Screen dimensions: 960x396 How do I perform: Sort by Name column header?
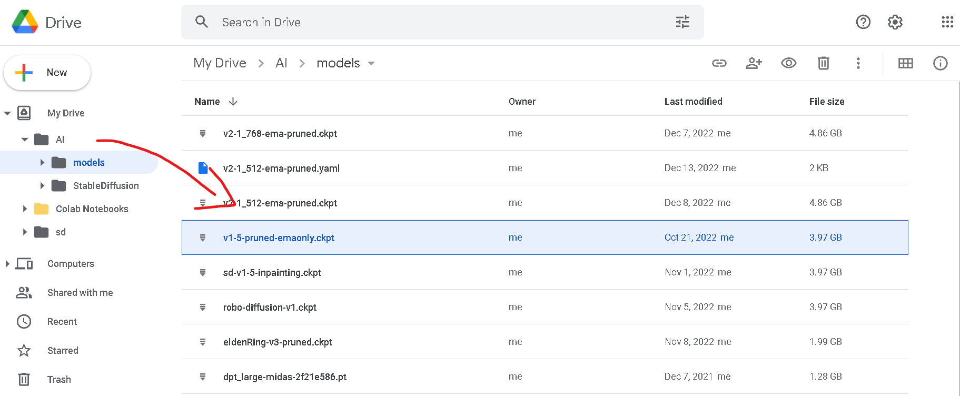coord(207,101)
